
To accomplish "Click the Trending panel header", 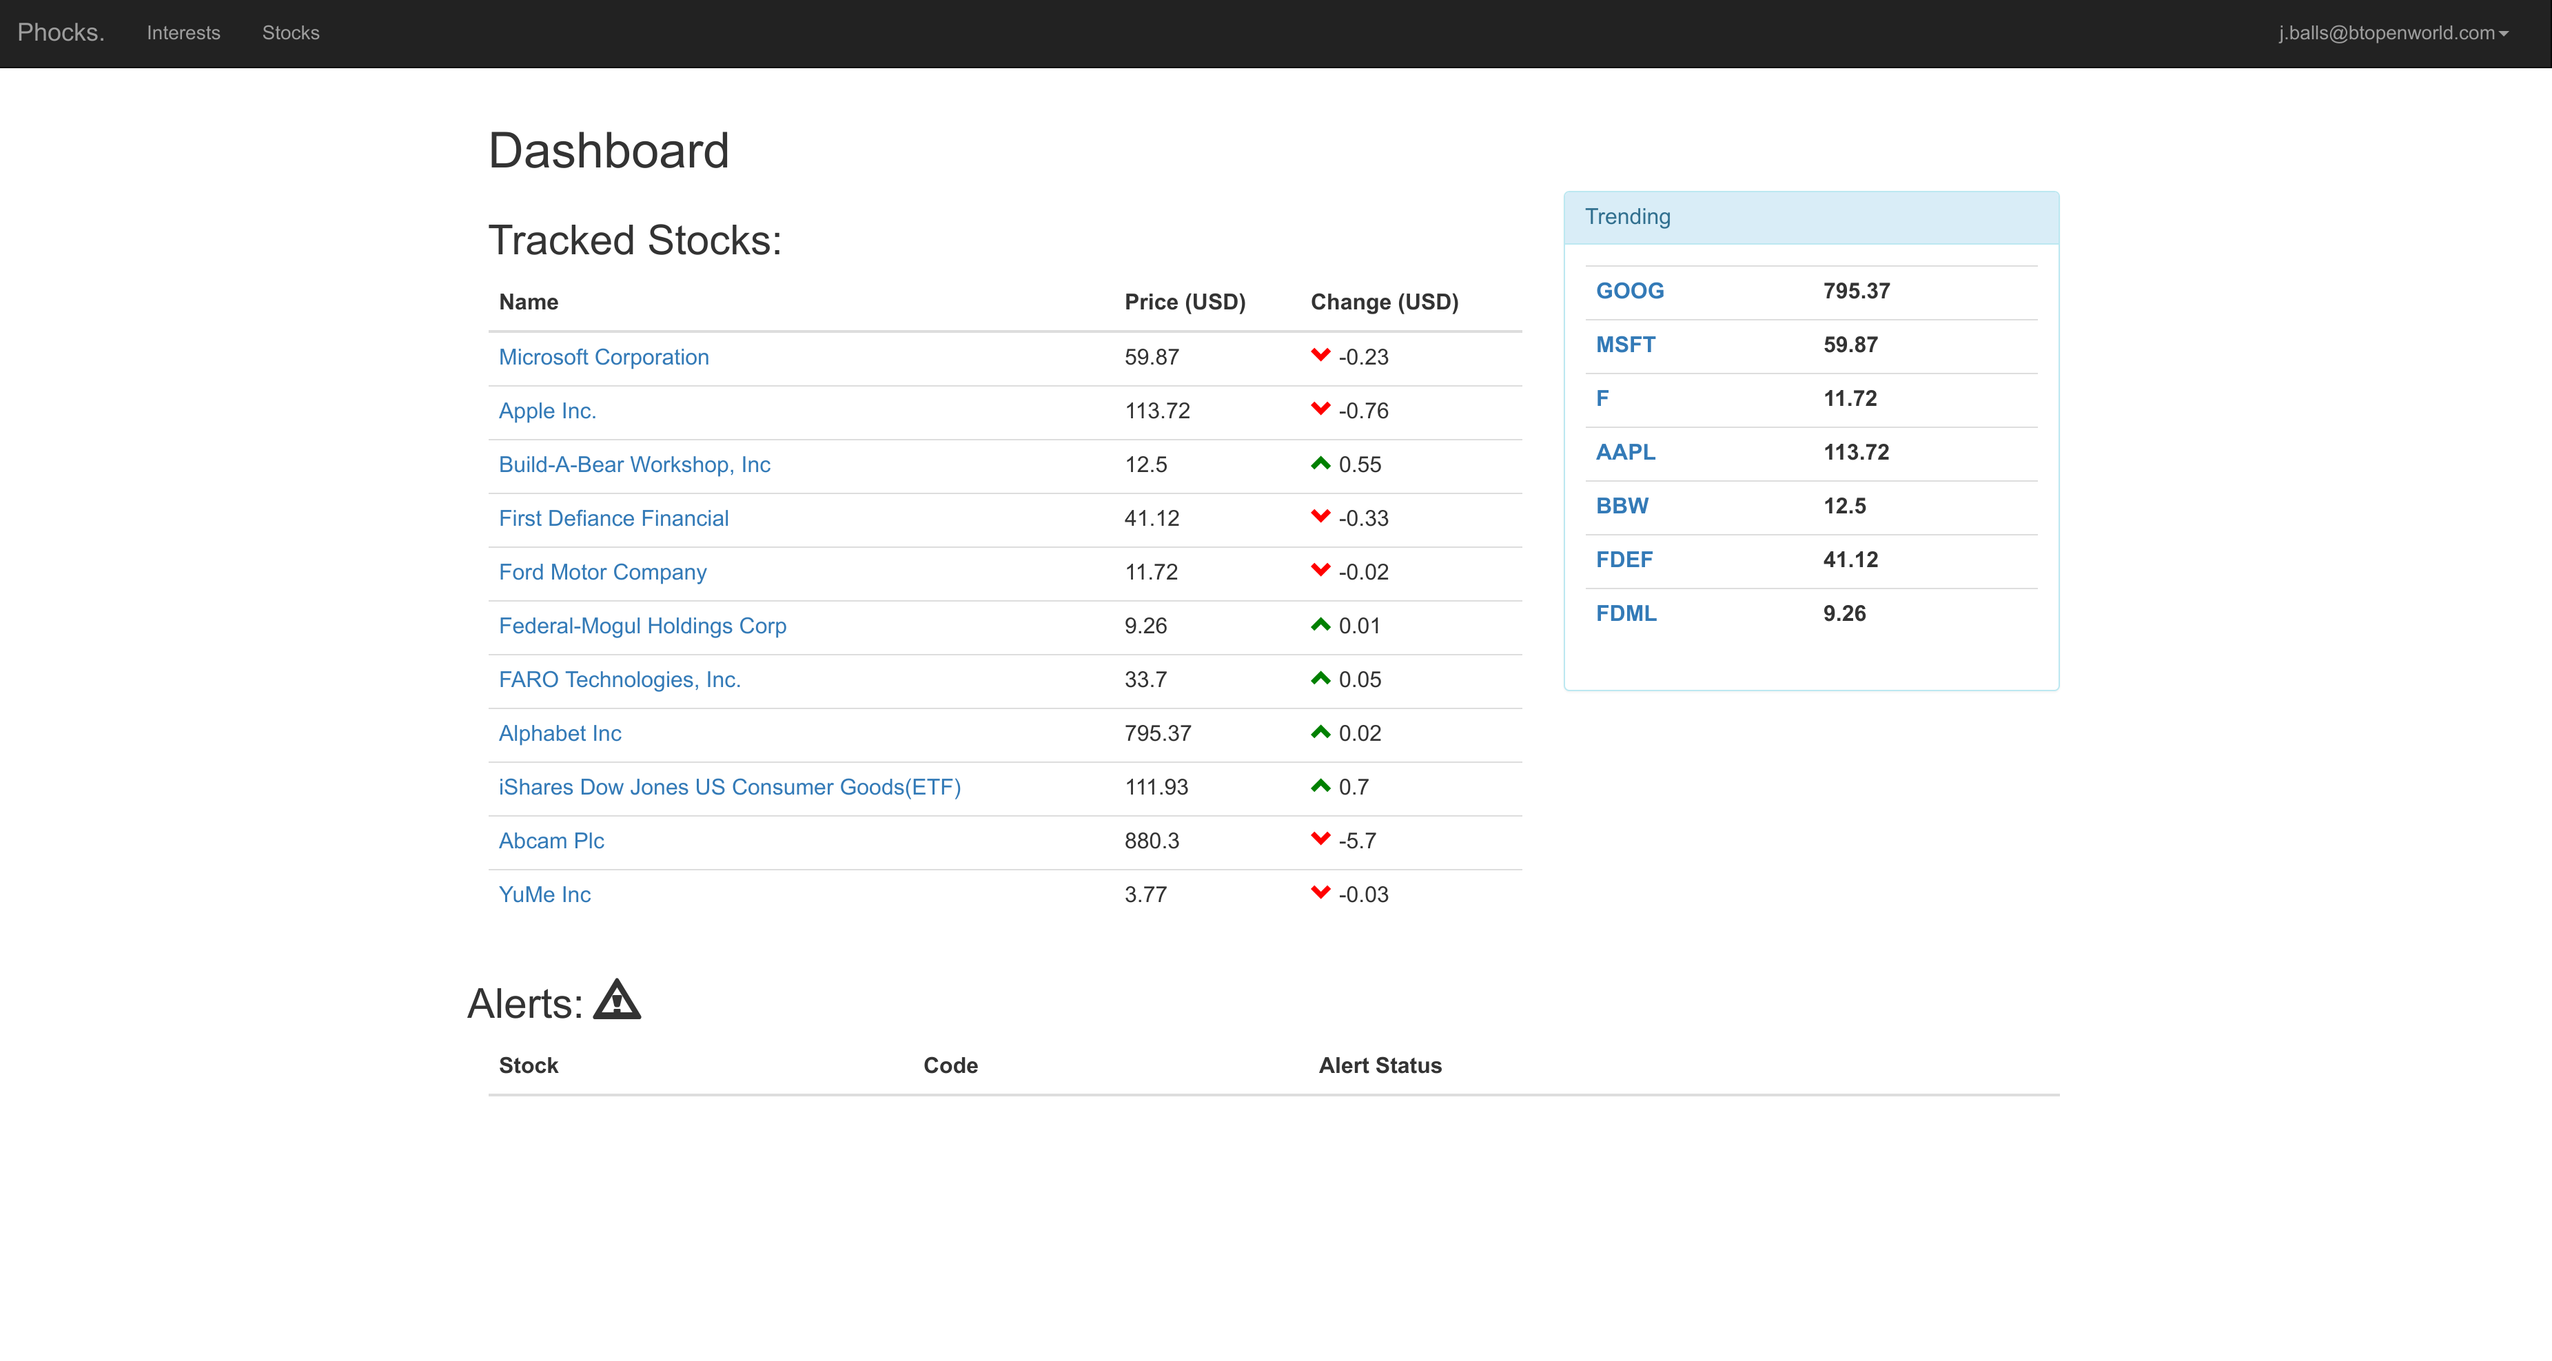I will pyautogui.click(x=1810, y=217).
